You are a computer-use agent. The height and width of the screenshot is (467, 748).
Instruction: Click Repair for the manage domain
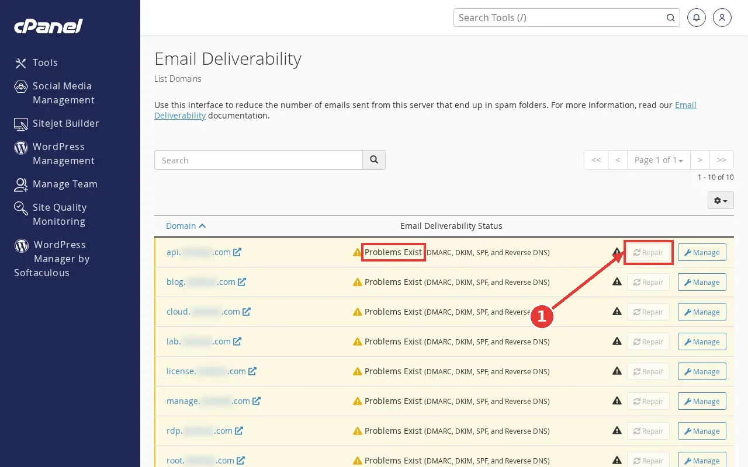649,401
